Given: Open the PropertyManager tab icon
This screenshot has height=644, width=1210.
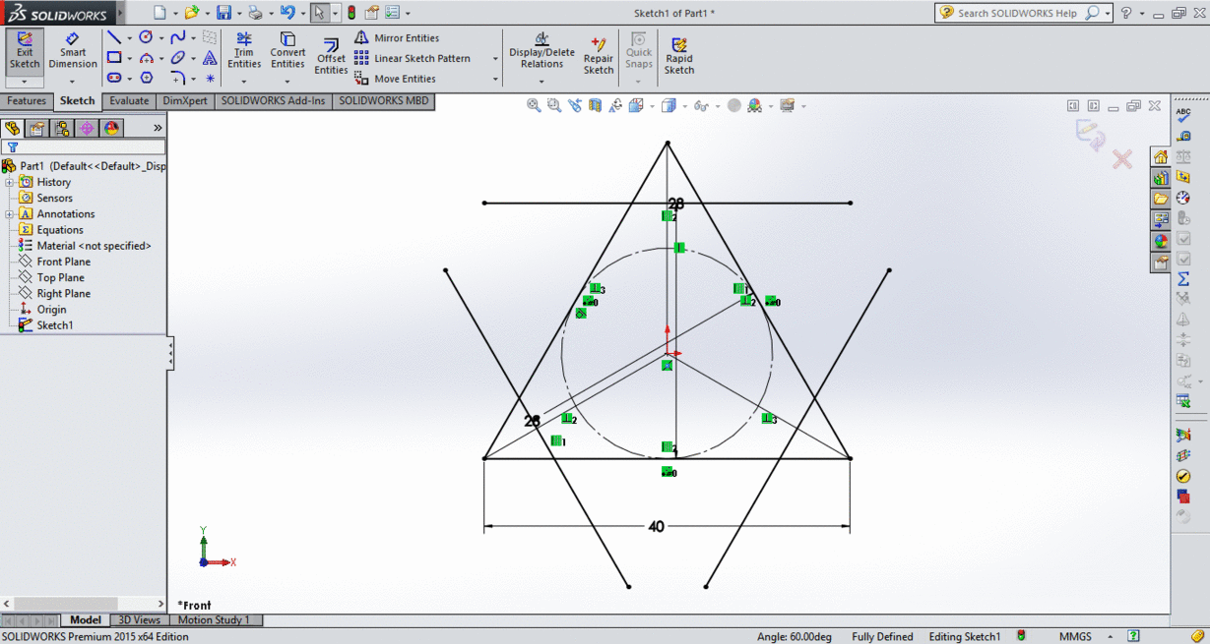Looking at the screenshot, I should 36,129.
